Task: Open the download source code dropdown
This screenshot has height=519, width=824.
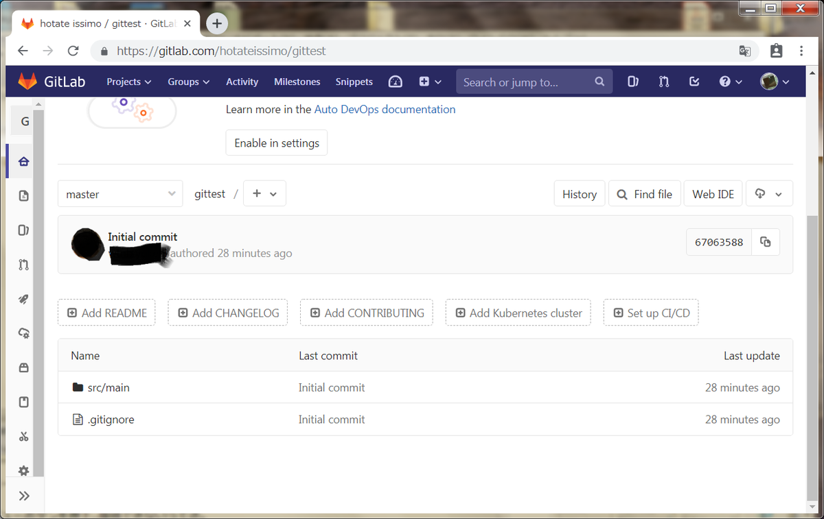Action: point(769,194)
